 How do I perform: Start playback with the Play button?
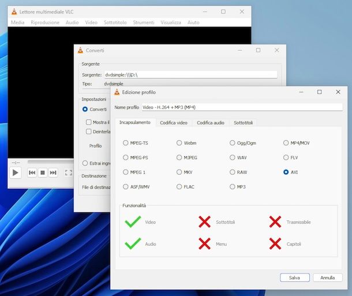pos(15,173)
